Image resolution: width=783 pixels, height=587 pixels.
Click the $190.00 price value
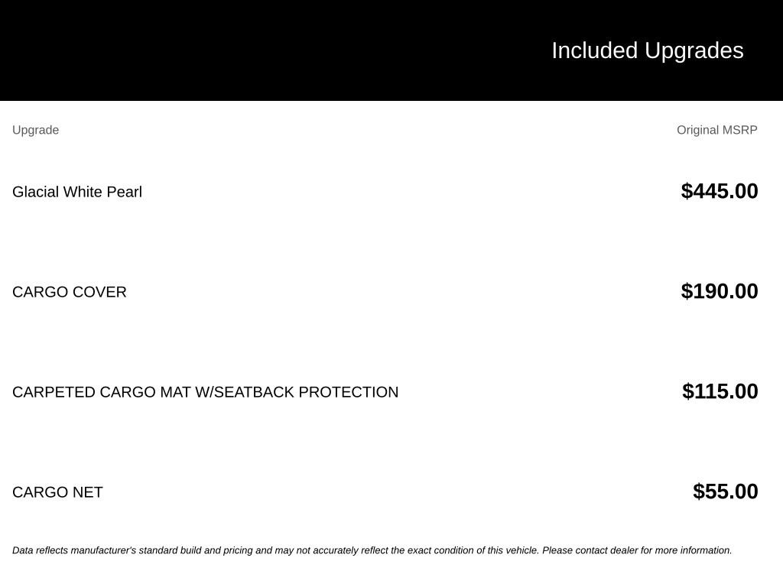[719, 291]
